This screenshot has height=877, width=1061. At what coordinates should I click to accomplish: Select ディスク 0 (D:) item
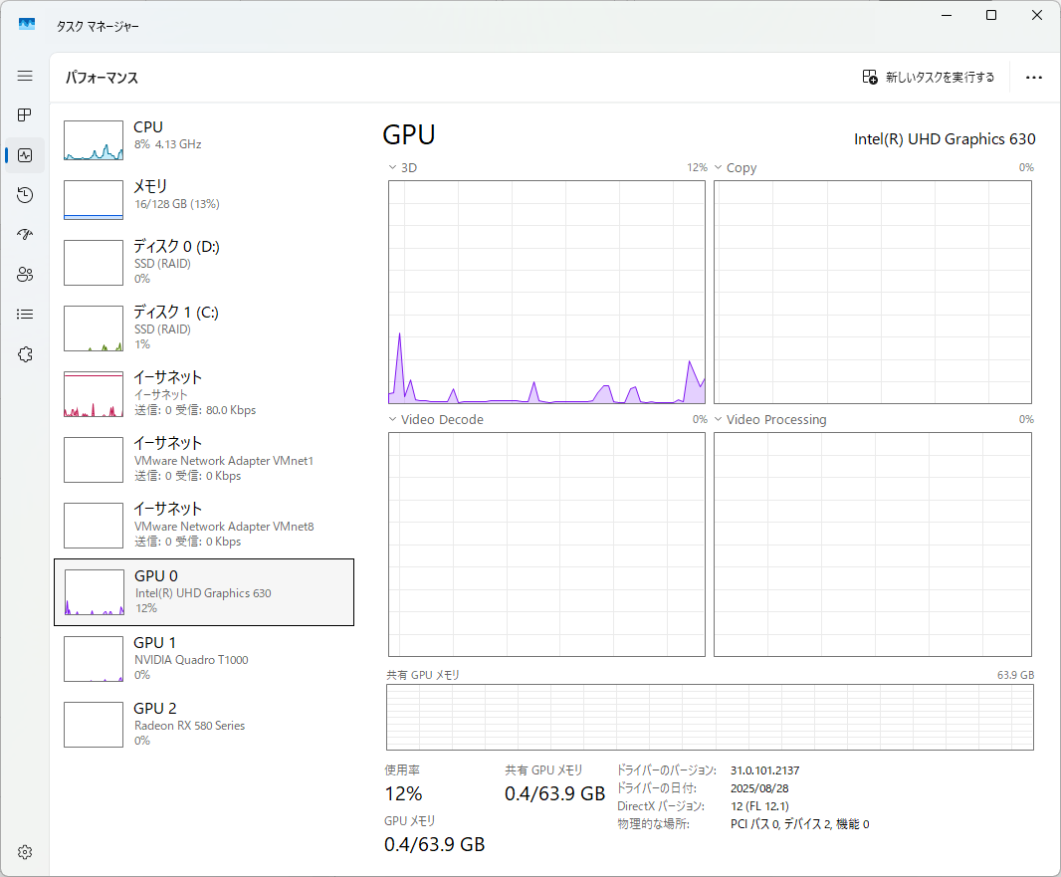tap(204, 262)
